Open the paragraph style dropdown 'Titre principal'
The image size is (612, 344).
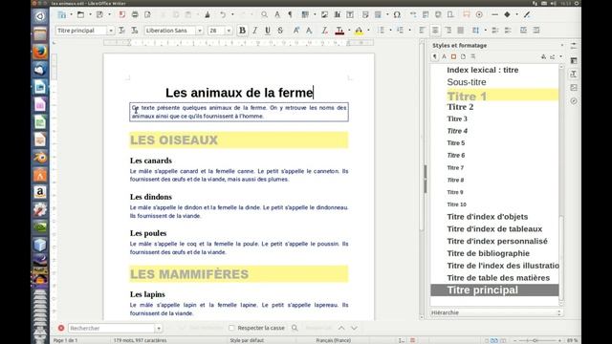pyautogui.click(x=111, y=31)
